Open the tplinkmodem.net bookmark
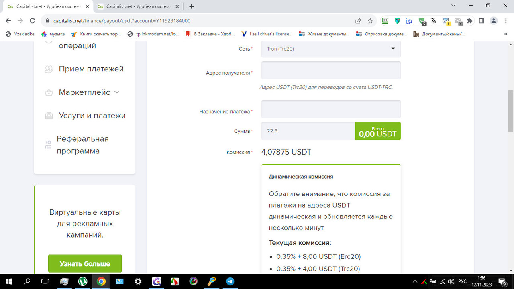 click(x=153, y=34)
